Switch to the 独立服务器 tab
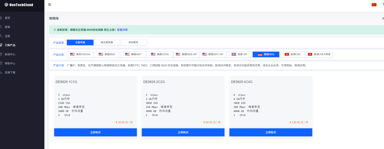This screenshot has width=384, height=149. point(107,43)
